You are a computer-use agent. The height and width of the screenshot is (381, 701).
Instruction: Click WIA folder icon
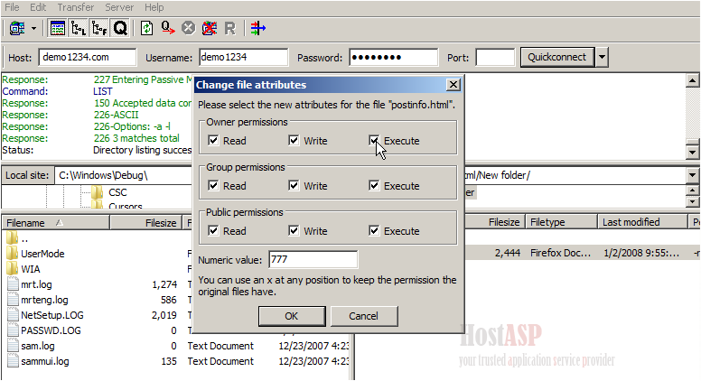click(x=13, y=269)
